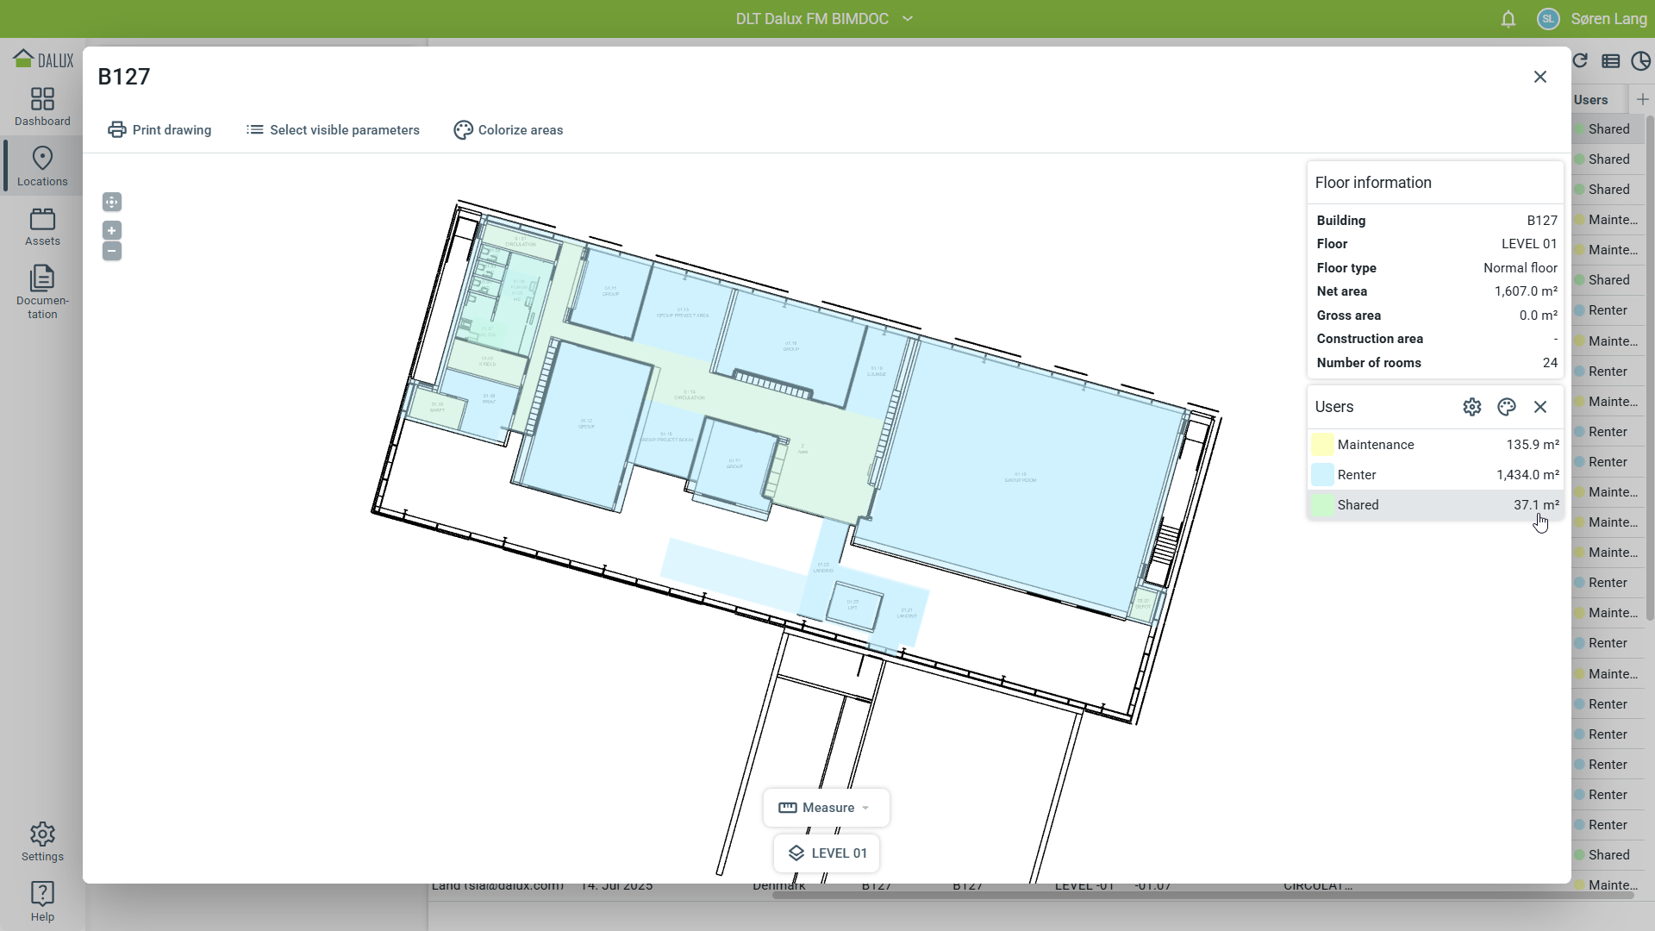Close the Users legend panel
The height and width of the screenshot is (931, 1655).
[x=1540, y=407]
